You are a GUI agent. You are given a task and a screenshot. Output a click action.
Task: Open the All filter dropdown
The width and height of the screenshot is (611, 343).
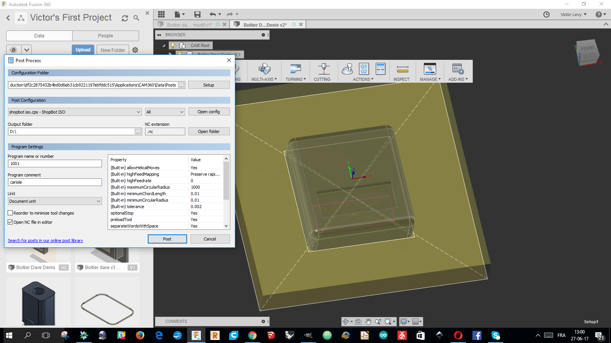tap(165, 112)
